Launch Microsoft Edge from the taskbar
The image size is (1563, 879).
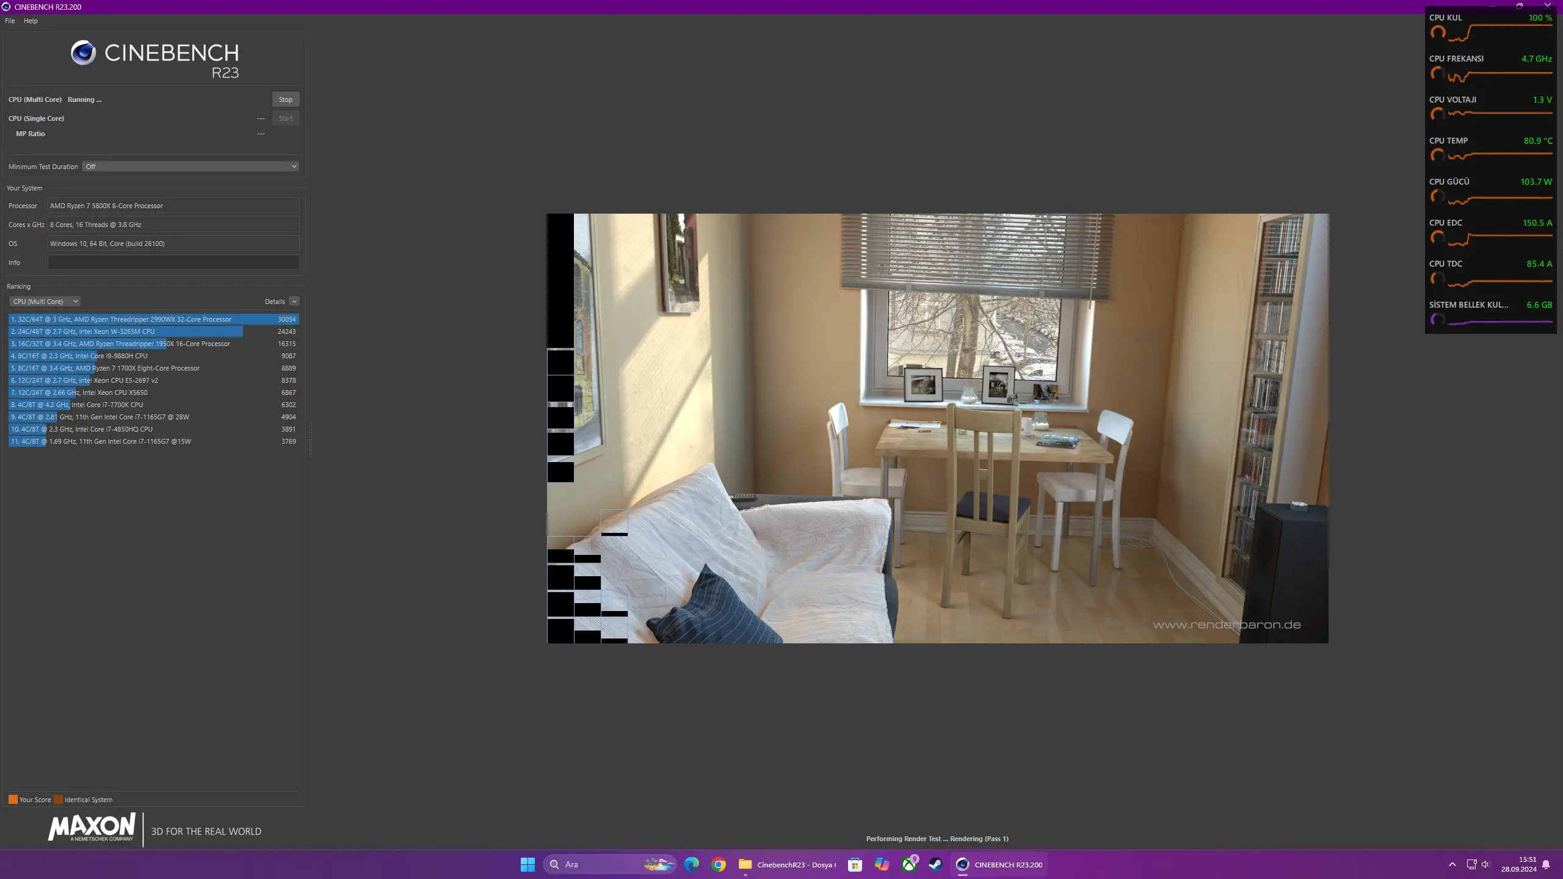point(692,864)
